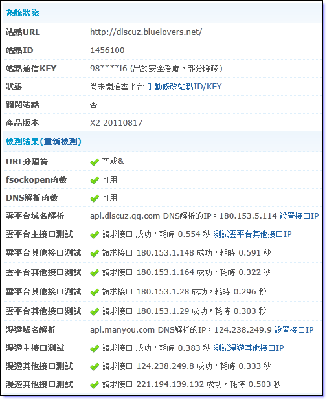Click the 雲平台主接口測試 label
Image resolution: width=327 pixels, height=400 pixels.
point(39,234)
